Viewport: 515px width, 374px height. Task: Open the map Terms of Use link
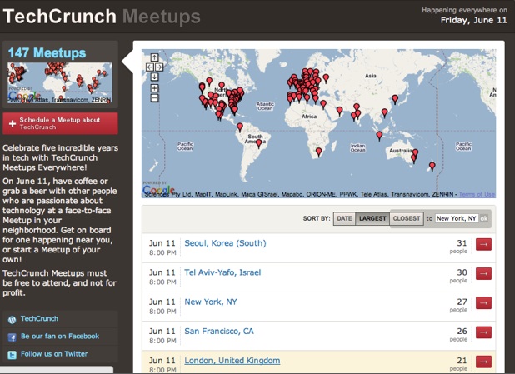point(477,194)
